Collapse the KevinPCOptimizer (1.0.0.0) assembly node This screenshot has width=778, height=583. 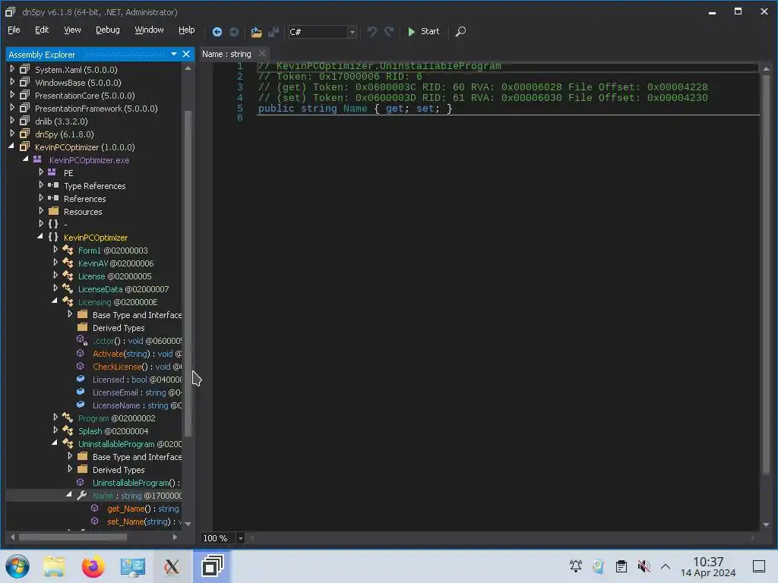(12, 147)
